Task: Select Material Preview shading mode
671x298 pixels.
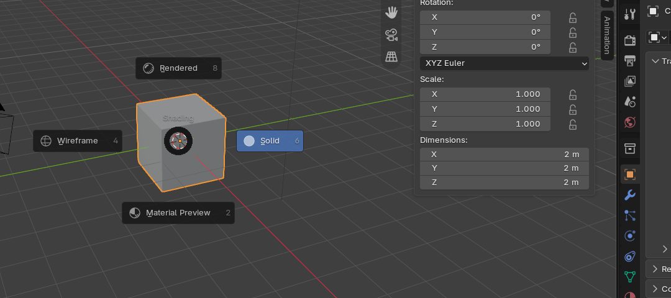Action: tap(178, 212)
